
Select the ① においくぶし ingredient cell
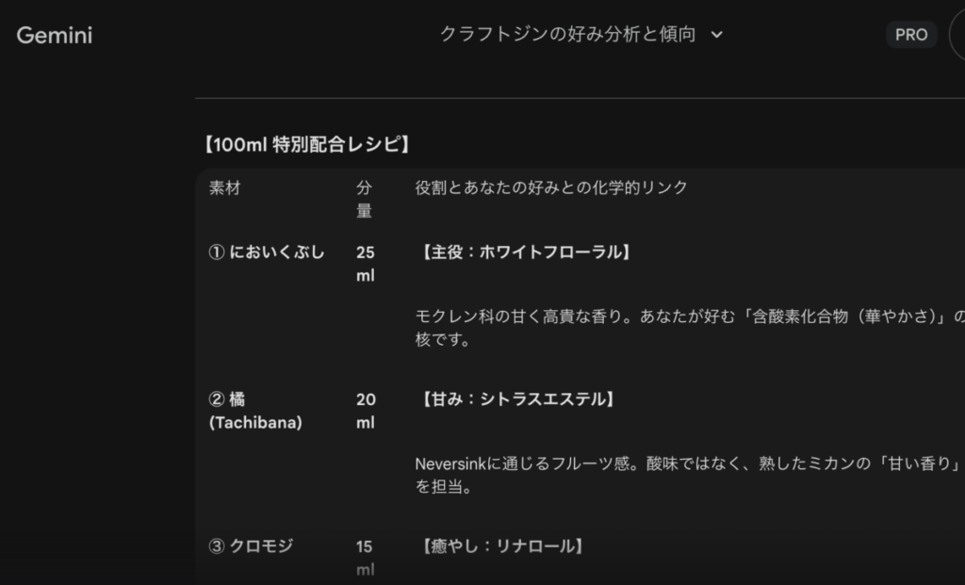[x=267, y=252]
